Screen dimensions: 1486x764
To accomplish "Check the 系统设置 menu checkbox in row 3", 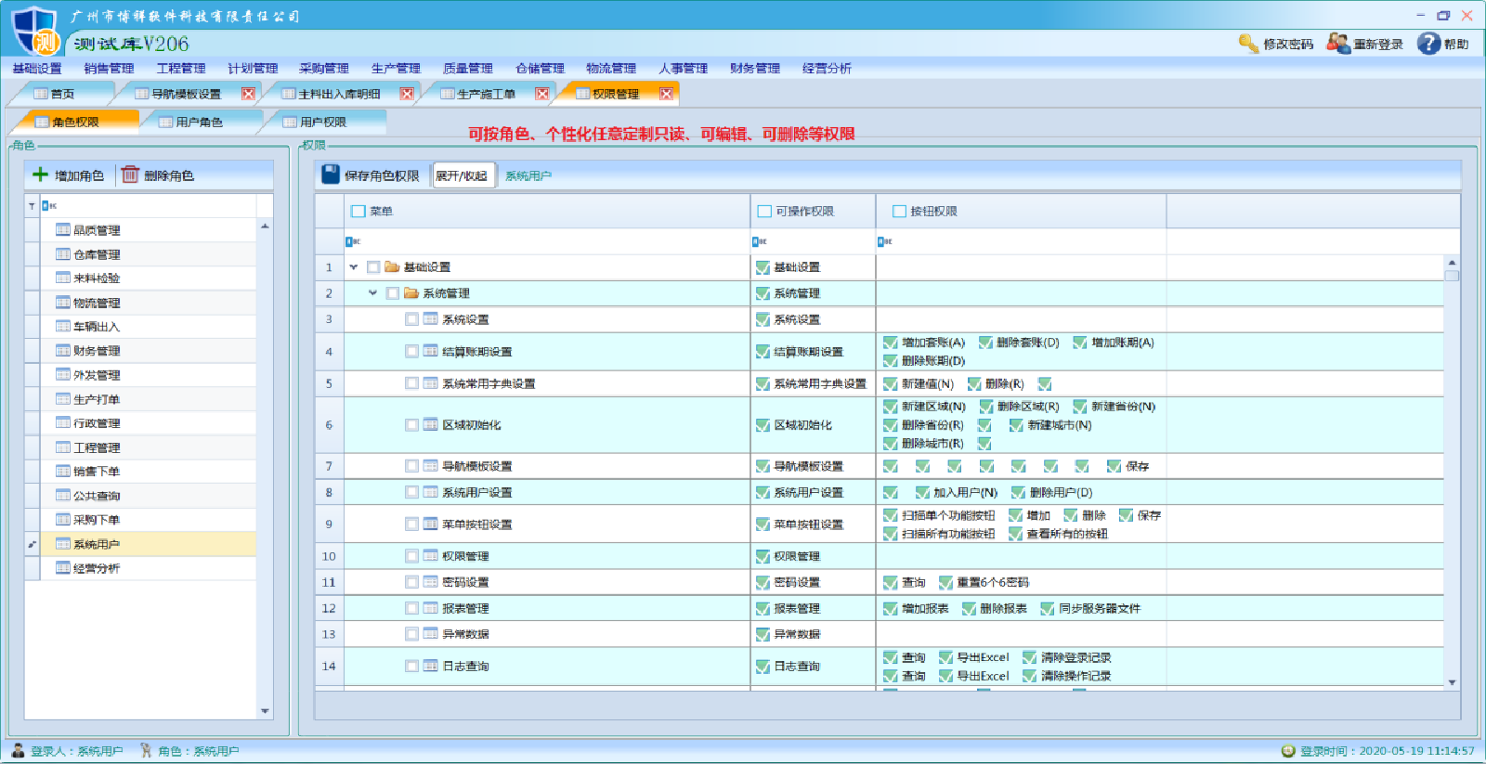I will 411,319.
